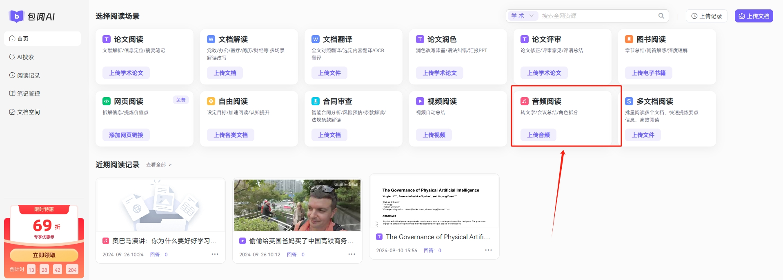The height and width of the screenshot is (280, 783).
Task: Click the 多文档阅读 card title
Action: click(655, 101)
